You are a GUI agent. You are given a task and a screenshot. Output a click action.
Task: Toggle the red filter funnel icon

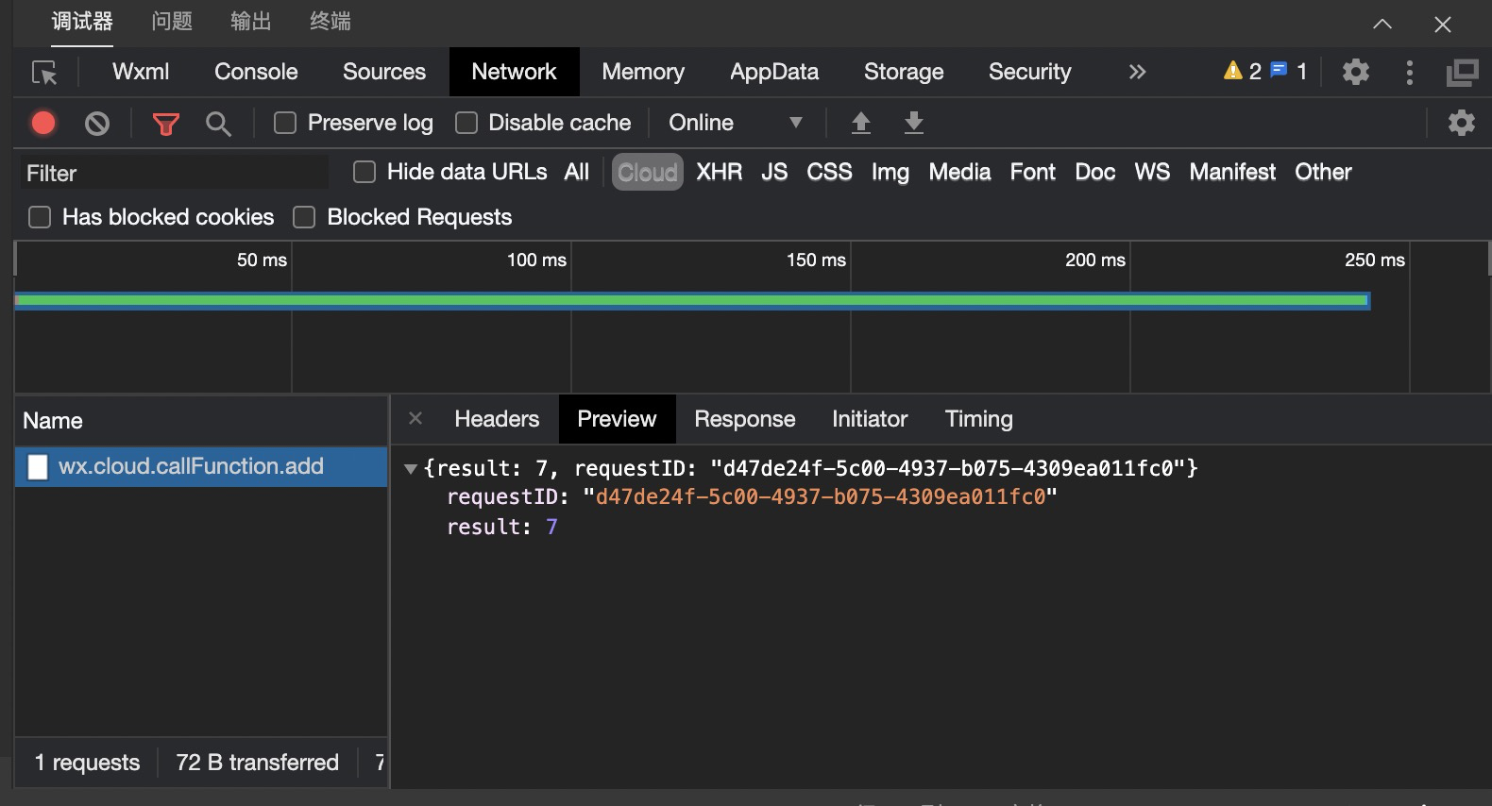click(x=165, y=124)
